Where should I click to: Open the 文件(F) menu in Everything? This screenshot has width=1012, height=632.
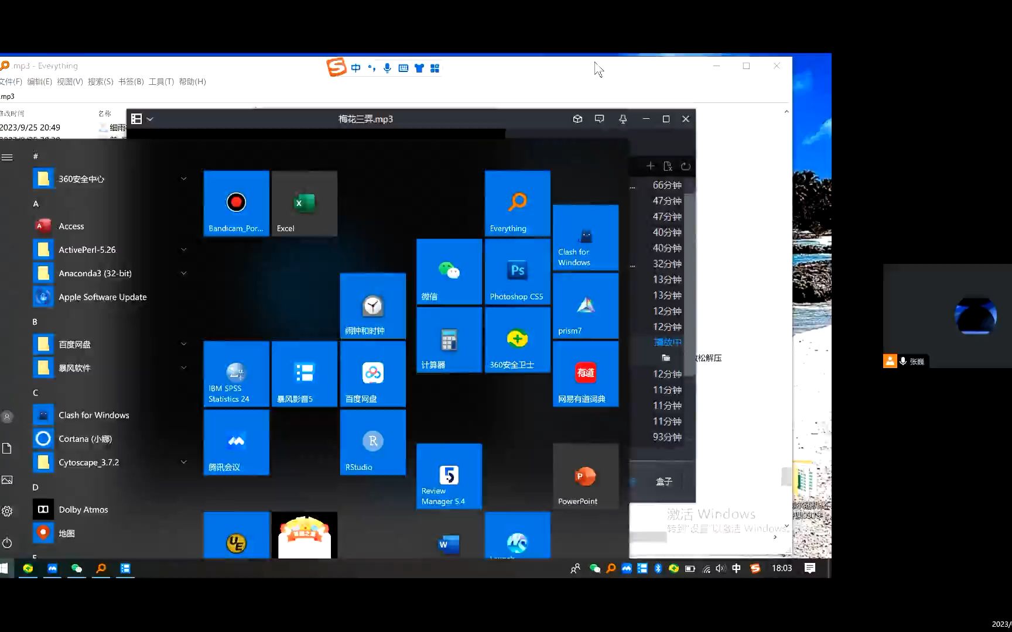[11, 81]
